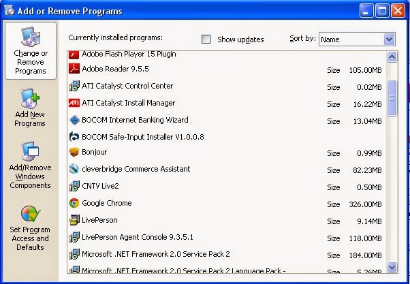Select Google Chrome entry
The height and width of the screenshot is (284, 410).
tap(227, 203)
